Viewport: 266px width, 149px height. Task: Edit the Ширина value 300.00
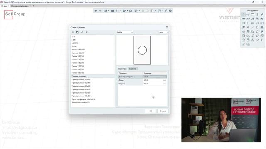pyautogui.click(x=146, y=84)
